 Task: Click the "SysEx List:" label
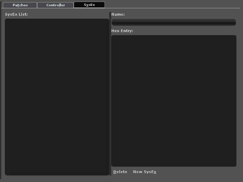[x=16, y=14]
